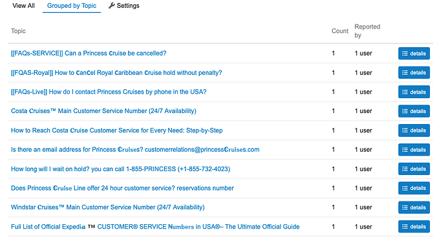Show details for wait on hold topic
The width and height of the screenshot is (446, 239).
click(x=414, y=169)
